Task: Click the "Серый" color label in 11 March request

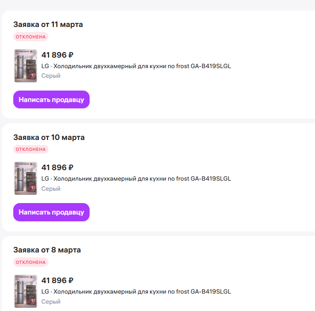Action: pos(51,76)
